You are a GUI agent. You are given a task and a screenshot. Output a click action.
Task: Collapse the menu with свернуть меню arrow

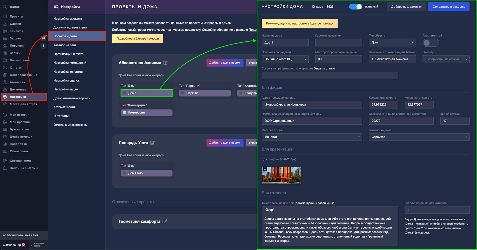pos(31,245)
